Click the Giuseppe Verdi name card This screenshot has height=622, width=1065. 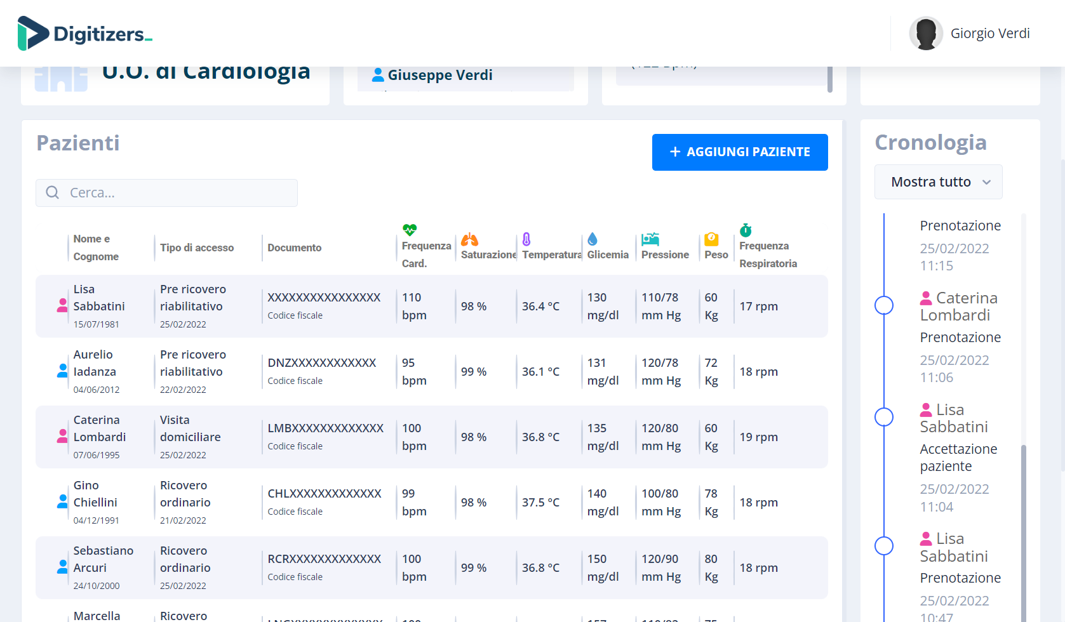pos(466,79)
